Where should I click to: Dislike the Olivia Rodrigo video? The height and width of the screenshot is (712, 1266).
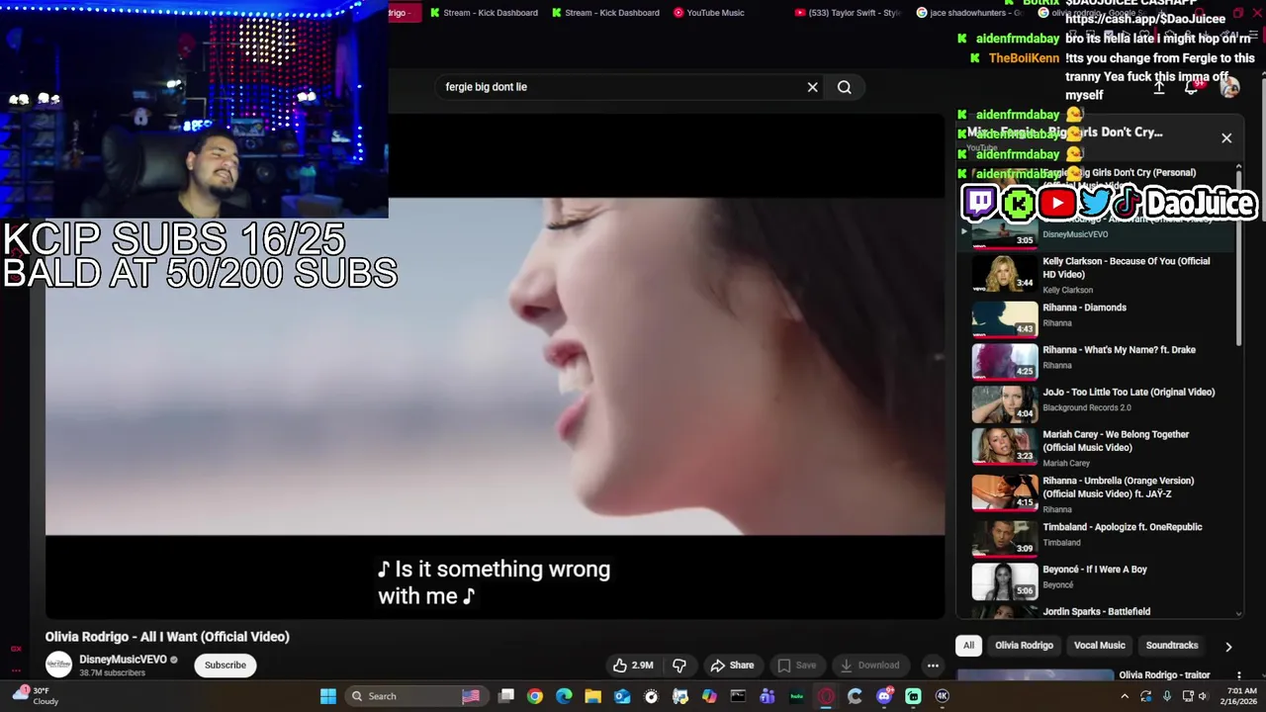coord(679,666)
